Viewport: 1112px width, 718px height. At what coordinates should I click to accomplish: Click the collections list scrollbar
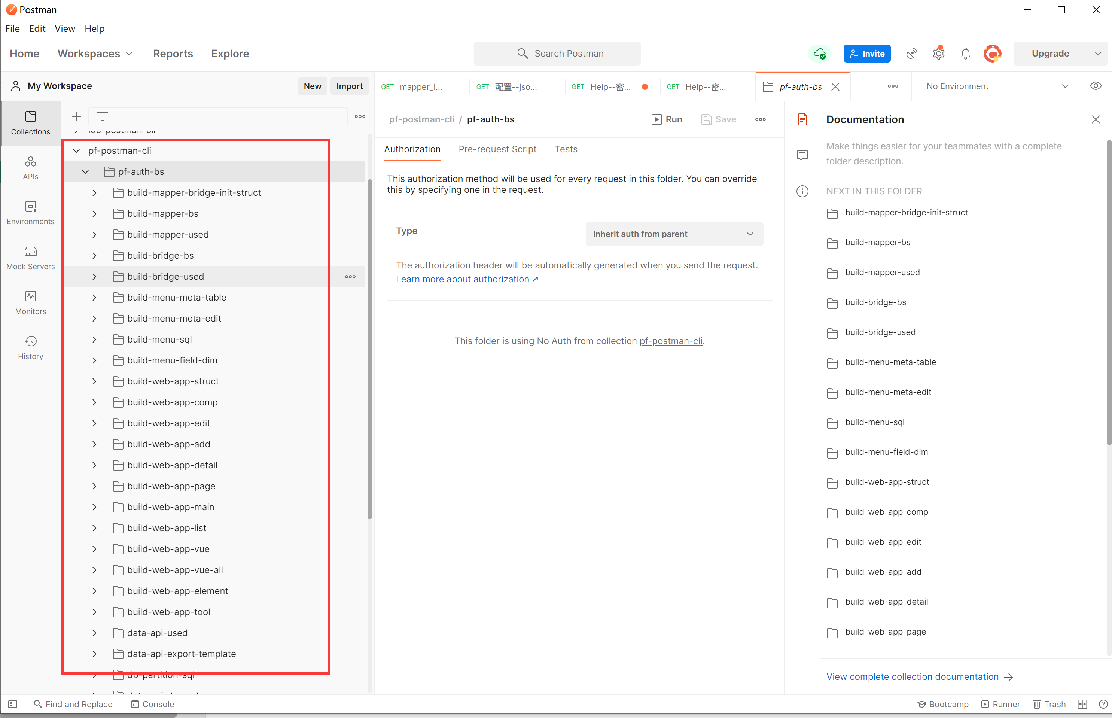click(369, 349)
